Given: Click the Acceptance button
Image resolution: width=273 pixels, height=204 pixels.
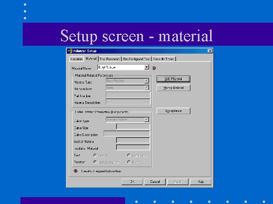Looking at the screenshot, I should [x=173, y=111].
